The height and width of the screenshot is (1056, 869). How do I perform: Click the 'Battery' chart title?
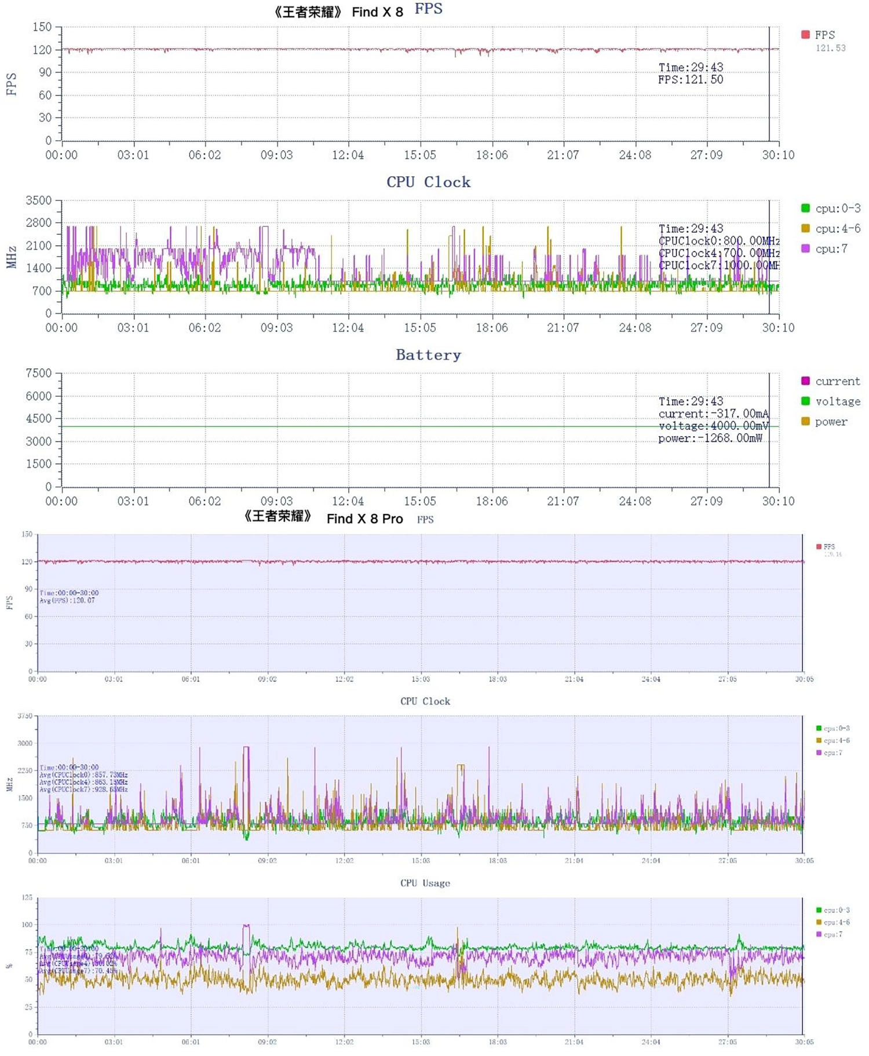point(429,355)
